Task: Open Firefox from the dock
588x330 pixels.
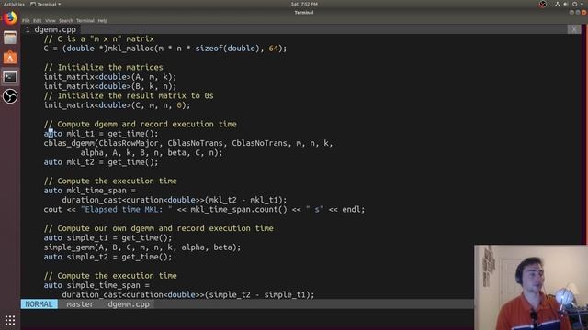Action: 10,18
